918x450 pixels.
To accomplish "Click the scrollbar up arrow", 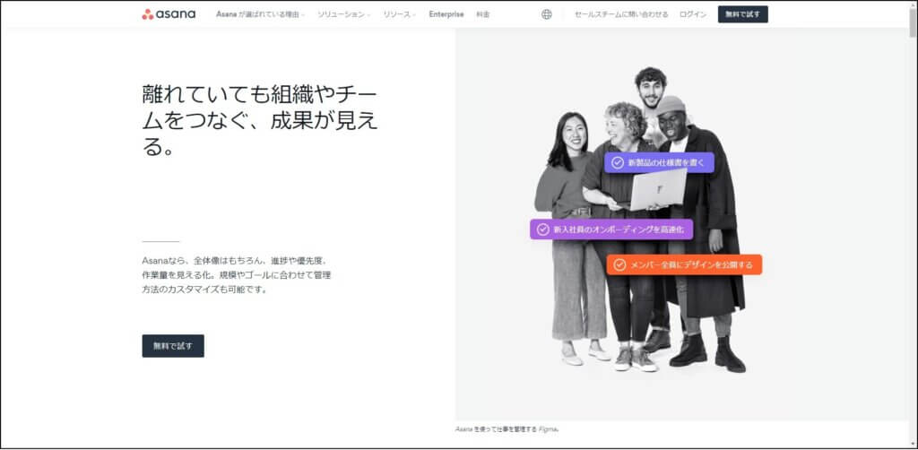I will point(912,5).
